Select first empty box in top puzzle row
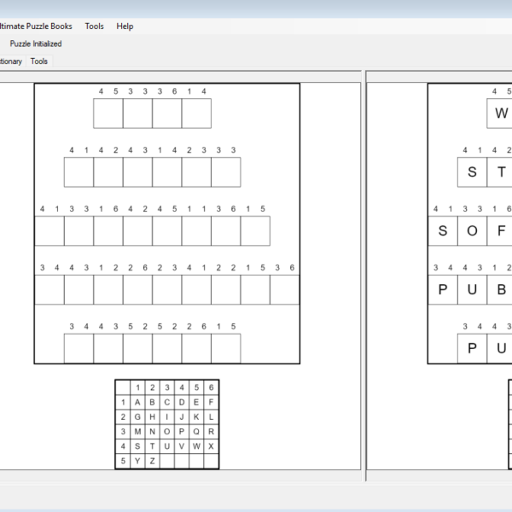The width and height of the screenshot is (512, 512). [x=108, y=113]
